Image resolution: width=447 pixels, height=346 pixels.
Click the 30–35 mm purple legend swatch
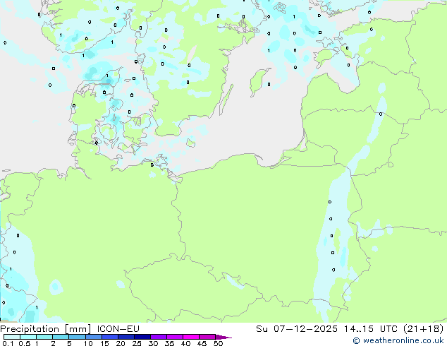coord(159,337)
